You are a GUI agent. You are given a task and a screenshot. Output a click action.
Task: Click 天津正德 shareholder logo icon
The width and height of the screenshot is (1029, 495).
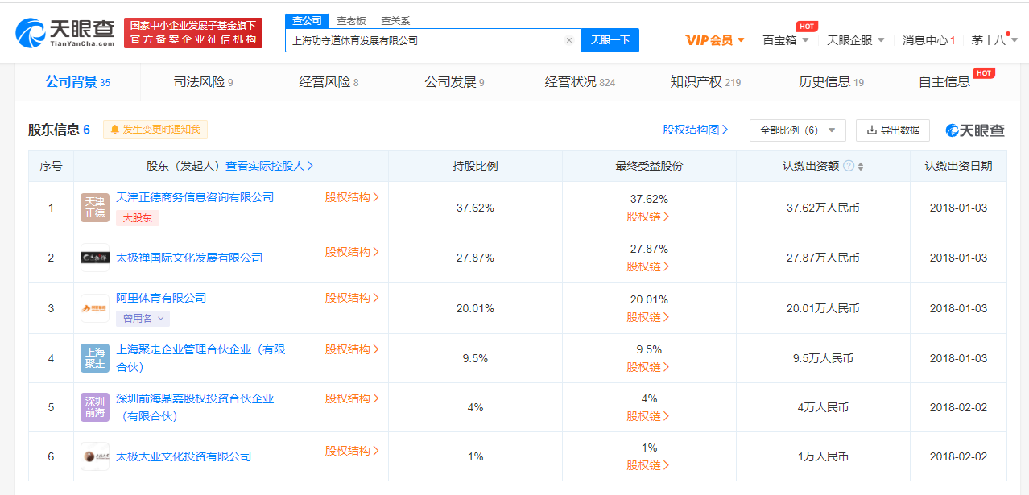click(95, 208)
